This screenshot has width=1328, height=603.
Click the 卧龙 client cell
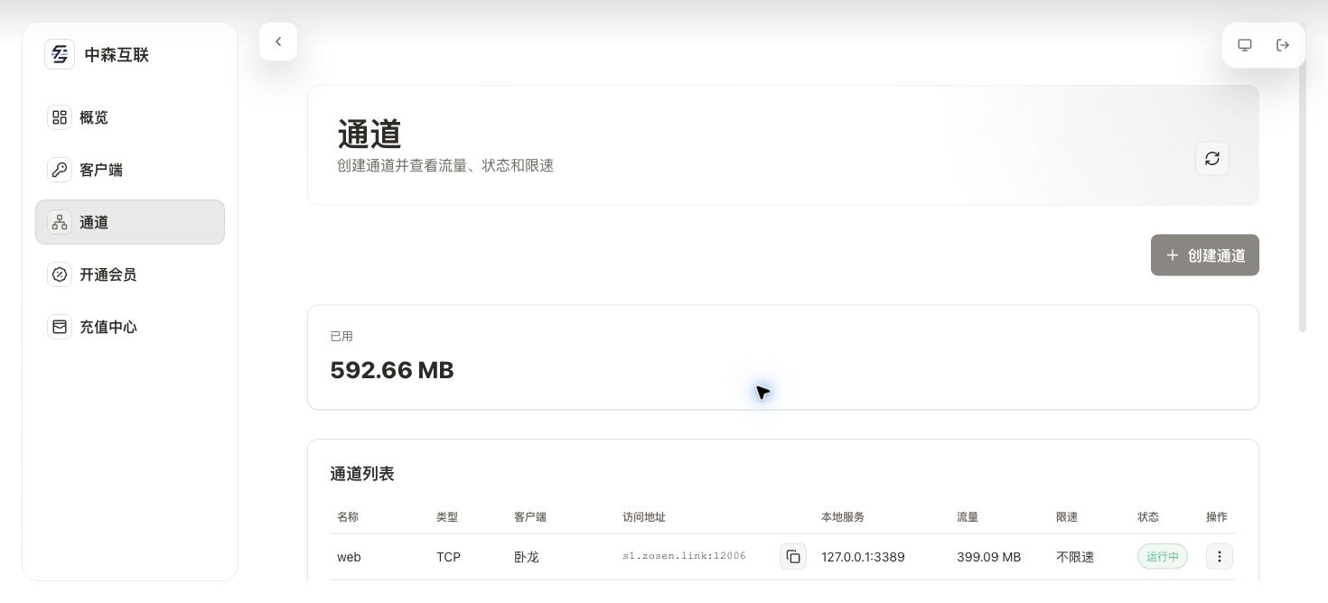527,557
